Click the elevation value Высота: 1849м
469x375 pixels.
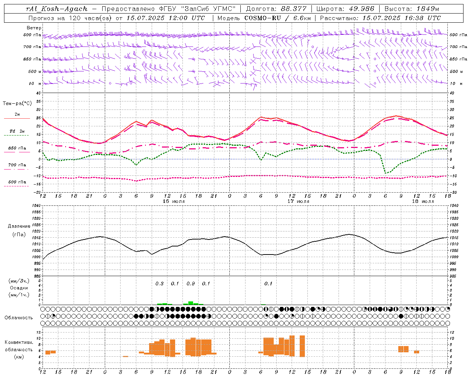(x=412, y=9)
